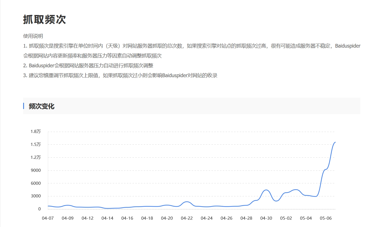
Task: Click instruction line 3 about 抓取频次上限值
Action: pos(120,75)
